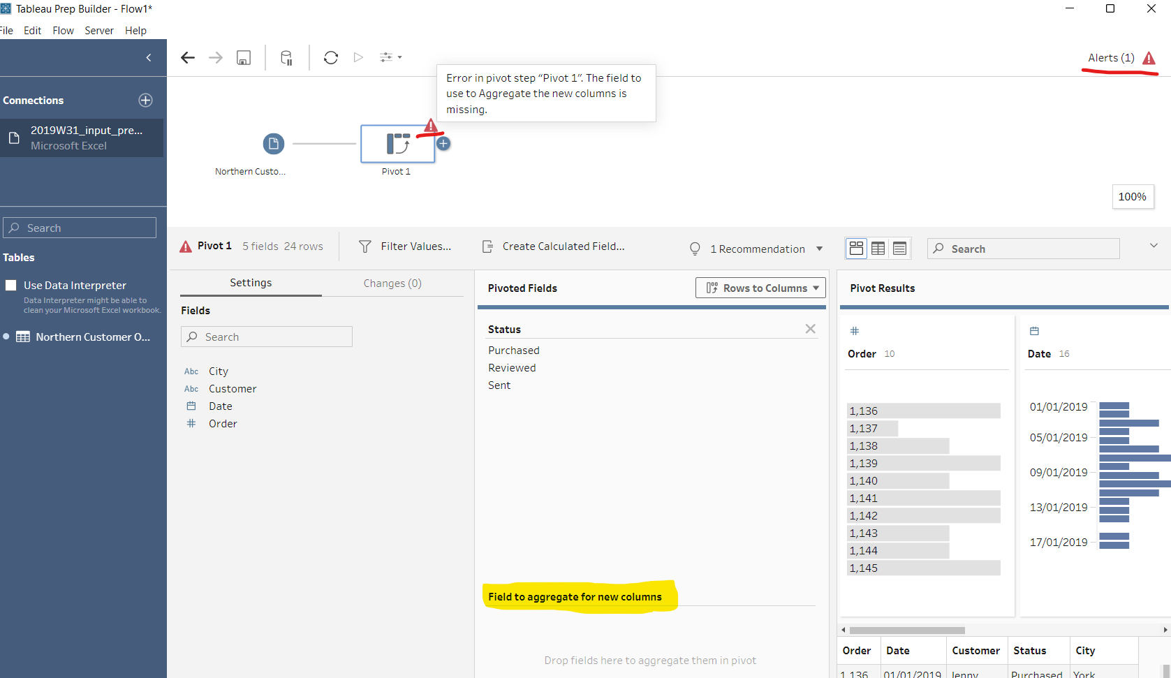Click the undo back arrow in toolbar
Viewport: 1171px width, 678px height.
pyautogui.click(x=187, y=58)
